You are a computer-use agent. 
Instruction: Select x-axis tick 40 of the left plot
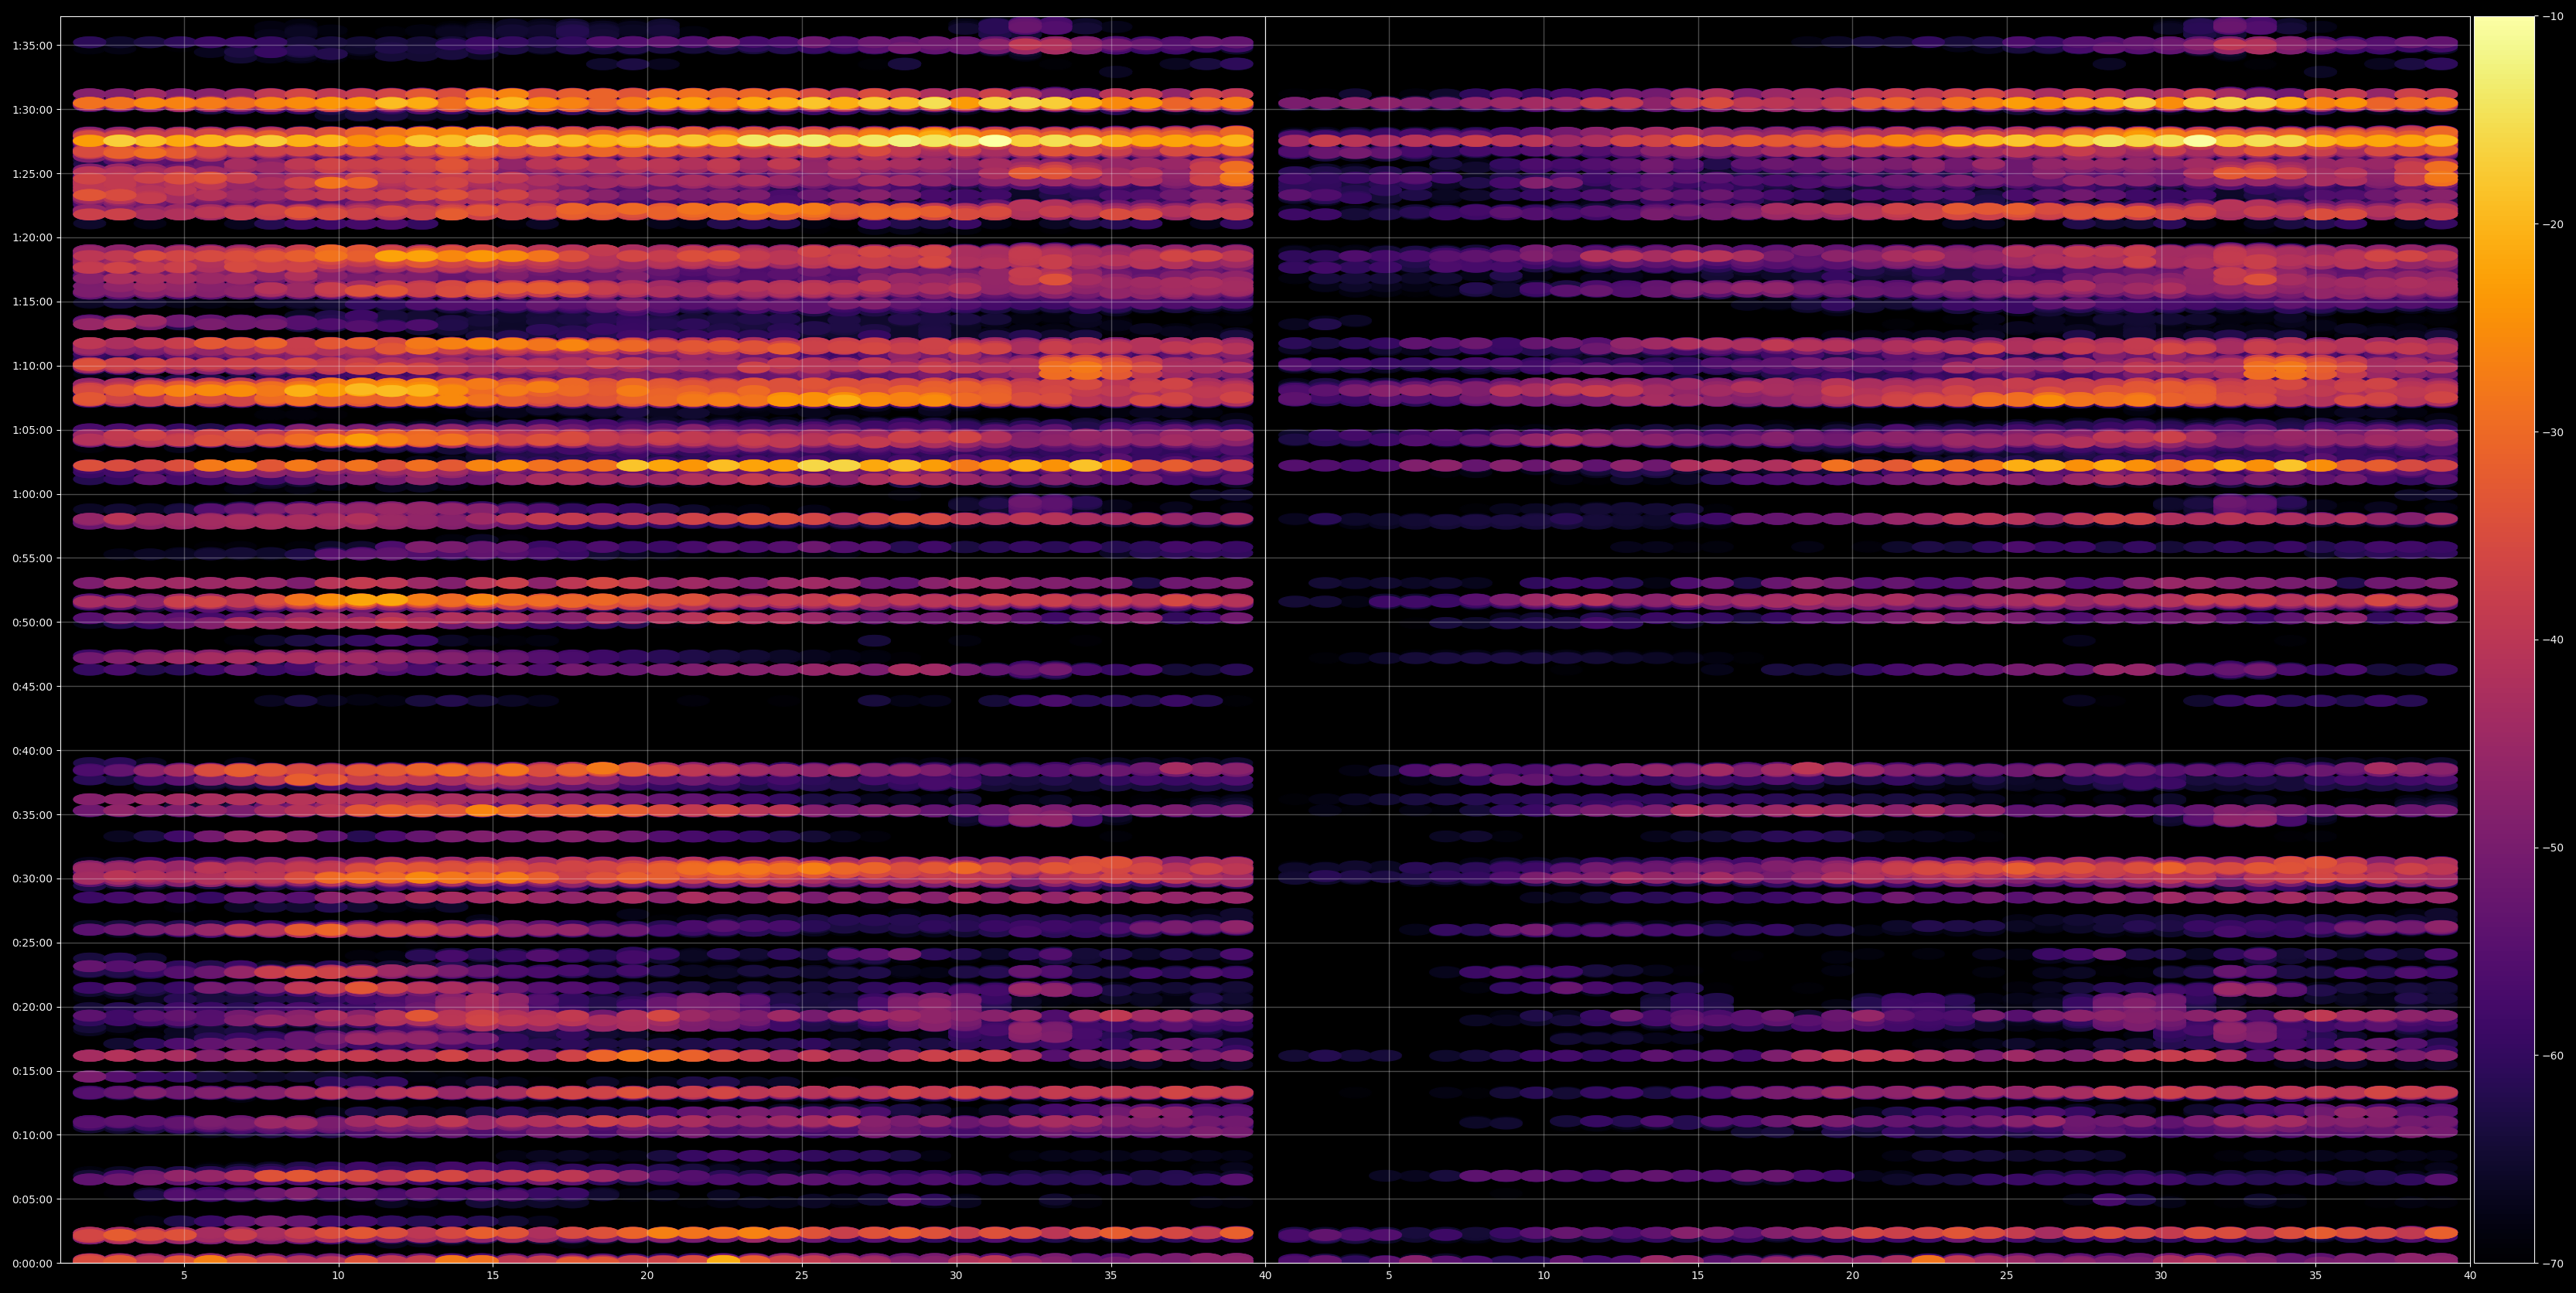coord(1265,1276)
